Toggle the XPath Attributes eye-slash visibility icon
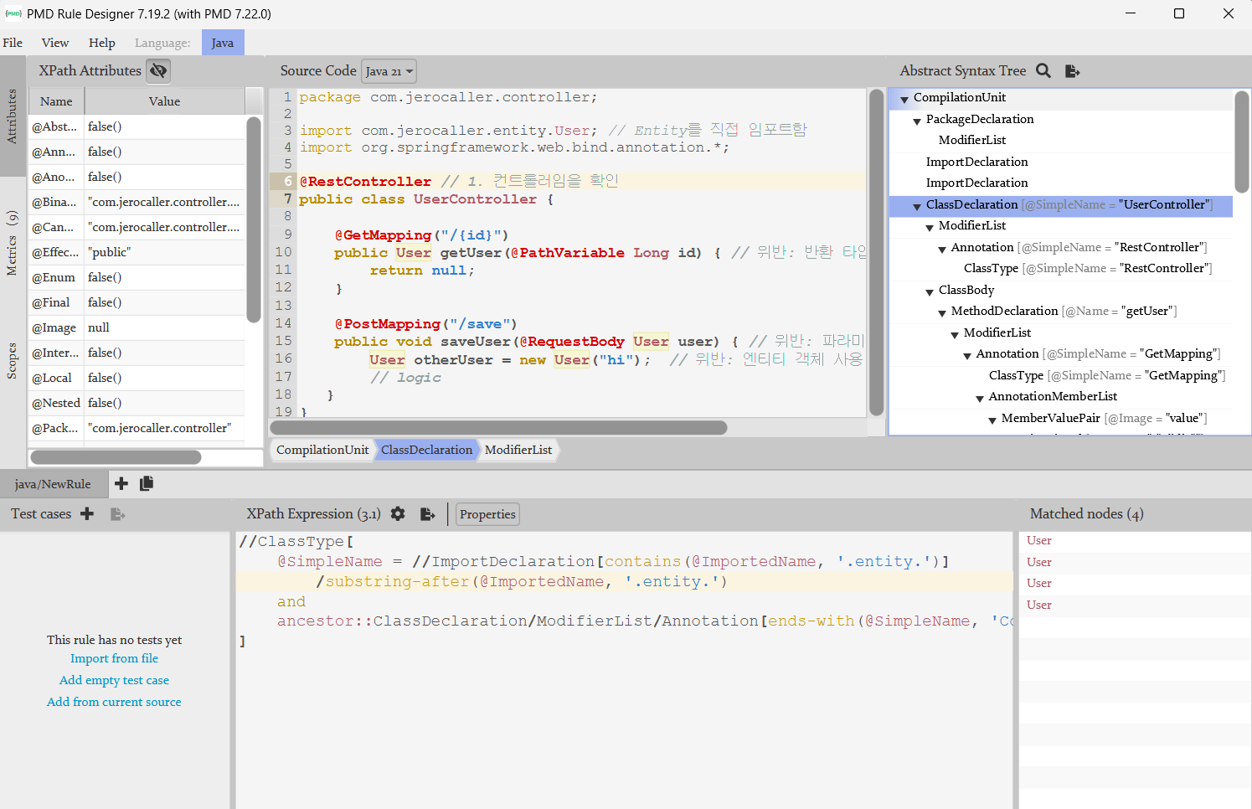The width and height of the screenshot is (1252, 809). pos(158,71)
